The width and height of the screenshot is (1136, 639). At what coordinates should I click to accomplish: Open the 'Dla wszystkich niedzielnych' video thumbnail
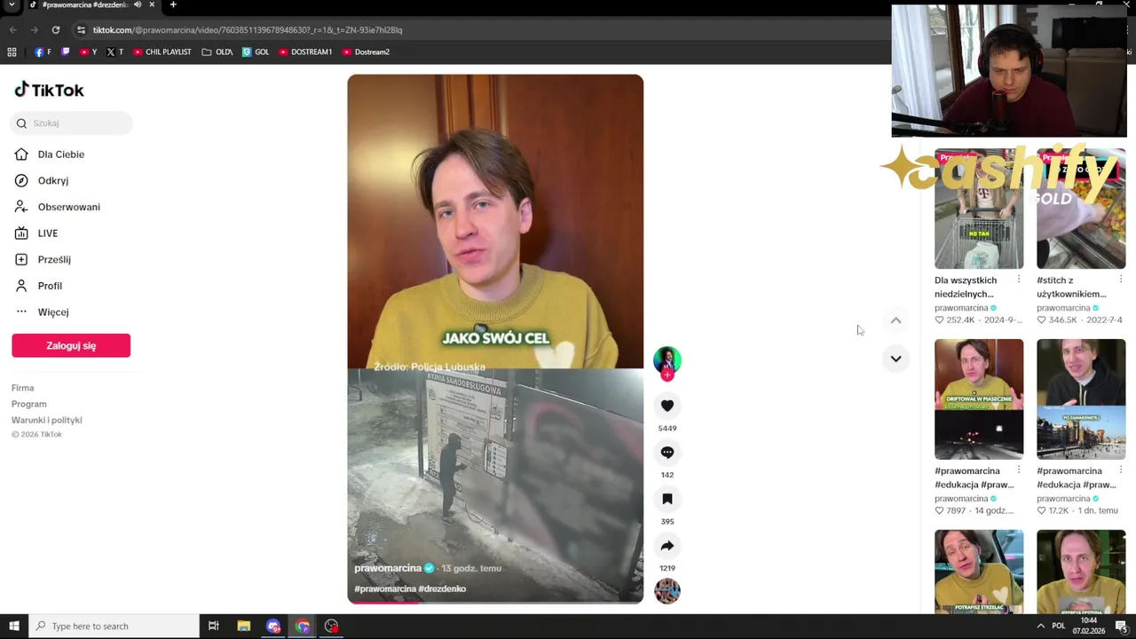pos(979,209)
